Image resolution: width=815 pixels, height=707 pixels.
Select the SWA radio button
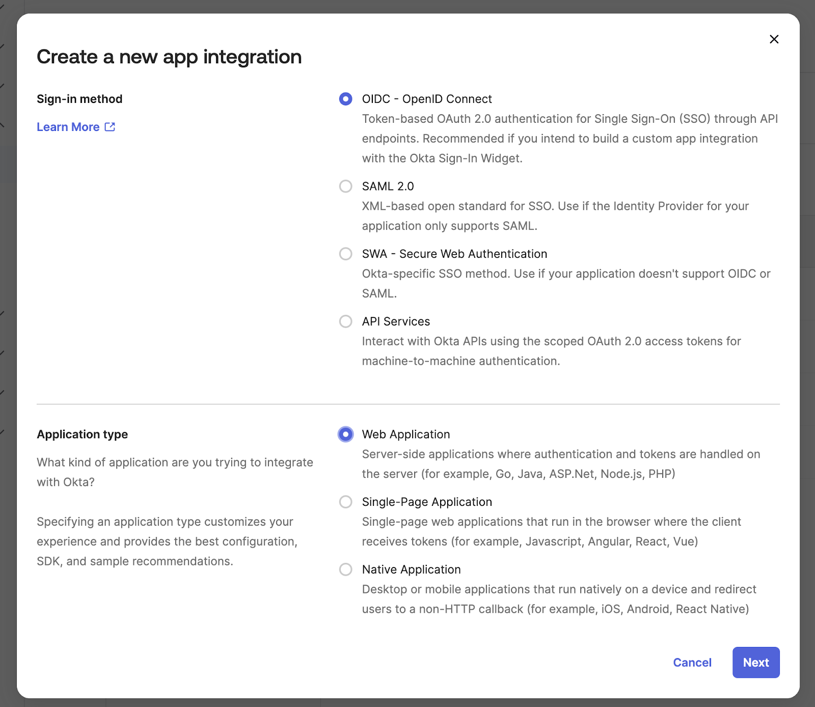click(x=345, y=254)
